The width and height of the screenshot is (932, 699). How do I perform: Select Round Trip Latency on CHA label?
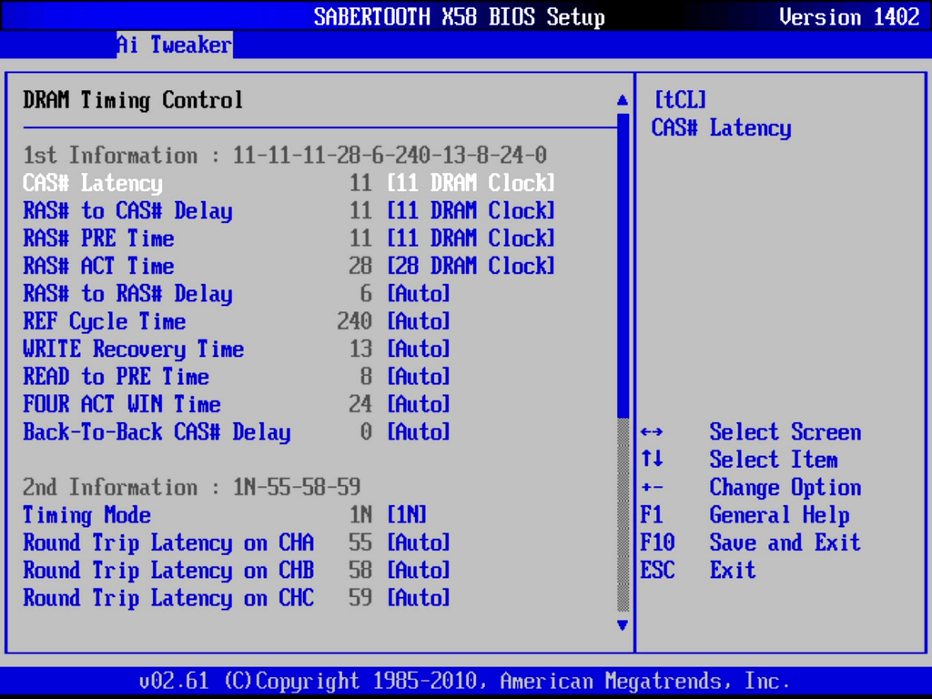point(168,543)
